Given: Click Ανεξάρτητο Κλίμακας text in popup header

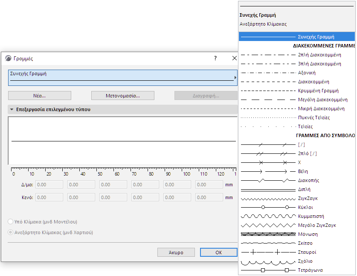Looking at the screenshot, I should (x=263, y=24).
